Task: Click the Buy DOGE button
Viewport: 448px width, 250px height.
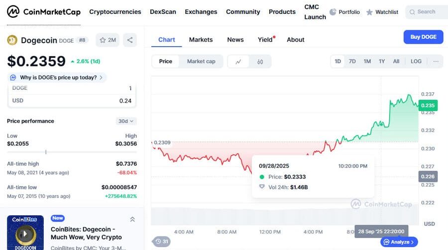Action: tap(424, 37)
